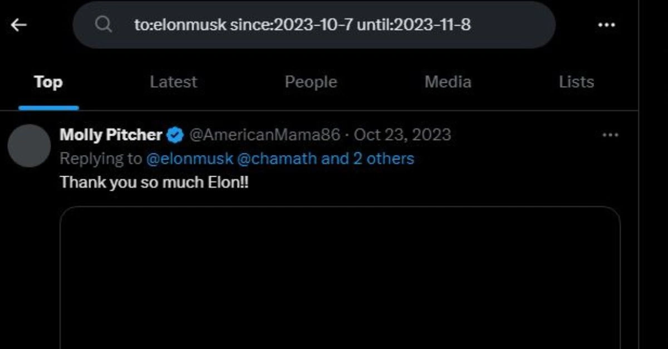Image resolution: width=668 pixels, height=349 pixels.
Task: Click the magnifier icon in search bar
Action: (103, 24)
